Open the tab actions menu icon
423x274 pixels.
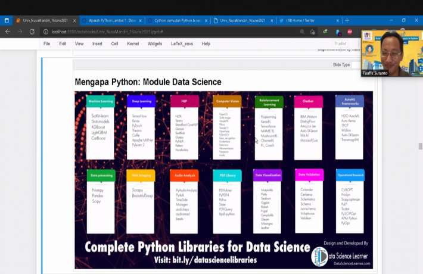tap(7, 20)
